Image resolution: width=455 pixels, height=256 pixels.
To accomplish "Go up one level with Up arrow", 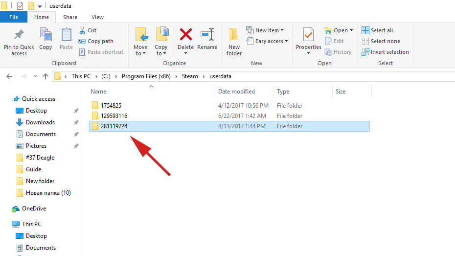I will pyautogui.click(x=45, y=76).
